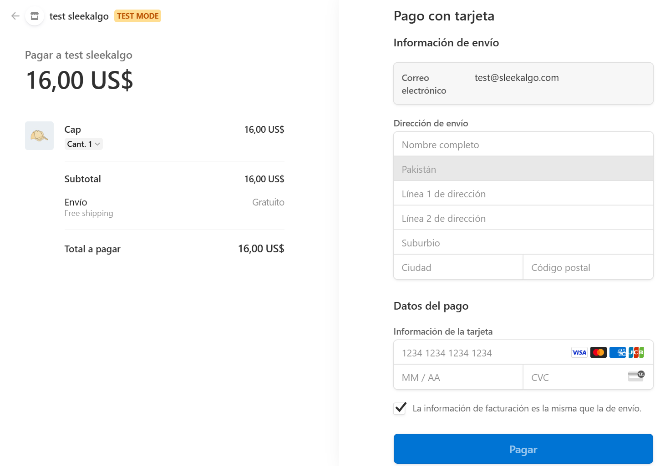Click the JCB card icon
Viewport: 665px width, 466px height.
click(x=636, y=352)
